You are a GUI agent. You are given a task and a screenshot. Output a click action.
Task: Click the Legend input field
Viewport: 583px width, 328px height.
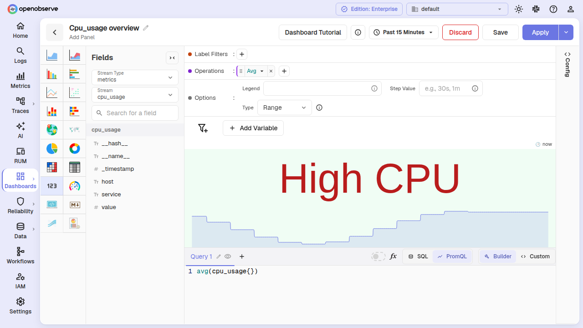coord(322,88)
